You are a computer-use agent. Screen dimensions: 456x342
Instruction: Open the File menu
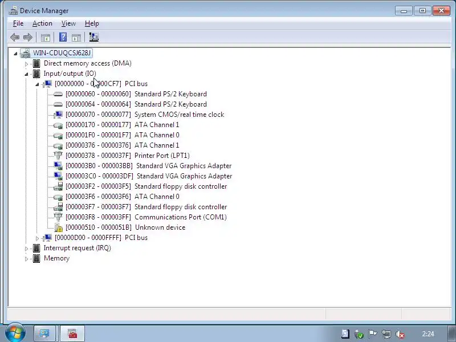(18, 23)
